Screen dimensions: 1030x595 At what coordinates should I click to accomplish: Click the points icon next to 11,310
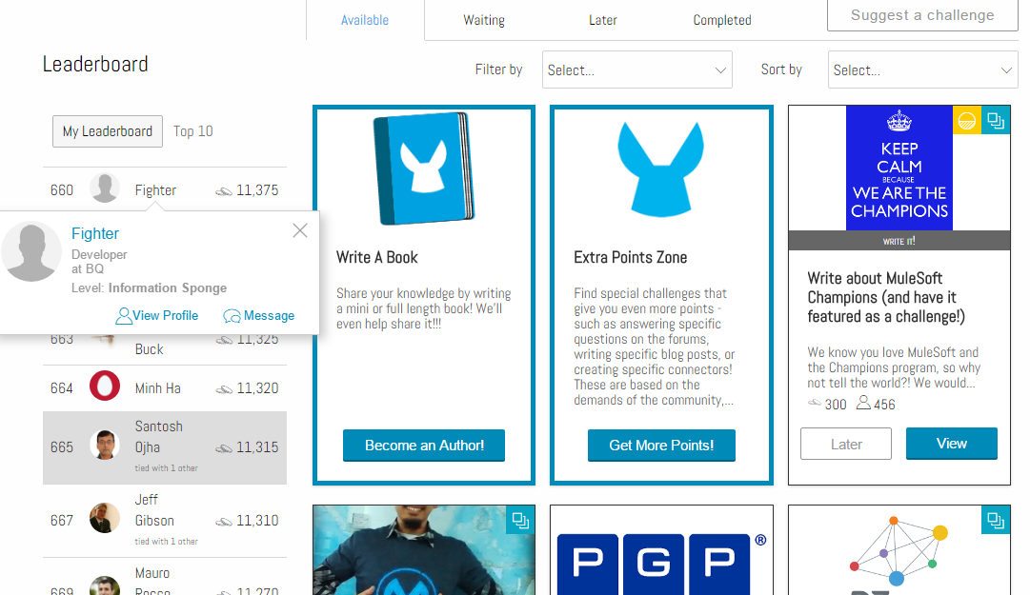pos(224,522)
